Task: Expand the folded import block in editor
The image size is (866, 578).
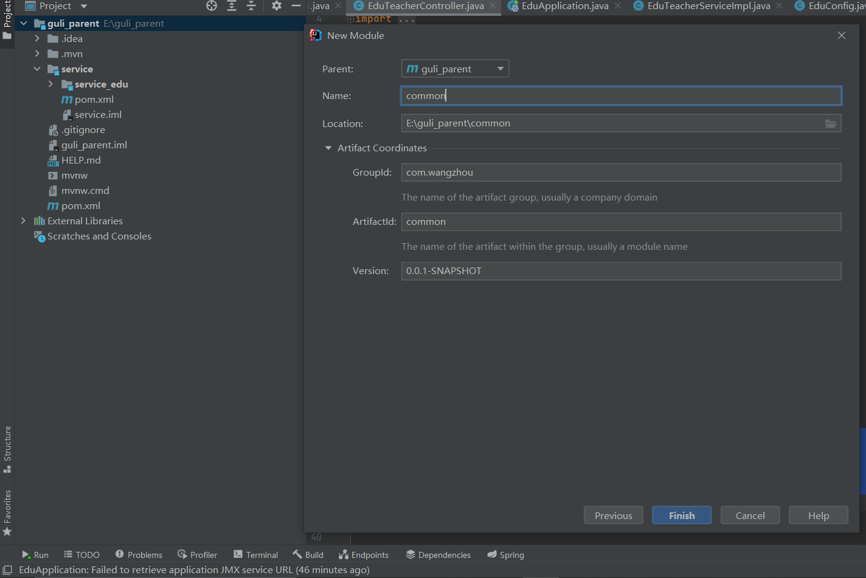Action: click(350, 19)
